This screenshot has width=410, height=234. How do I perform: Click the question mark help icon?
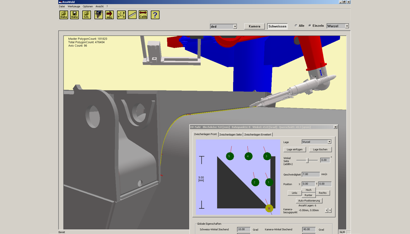[x=155, y=15]
